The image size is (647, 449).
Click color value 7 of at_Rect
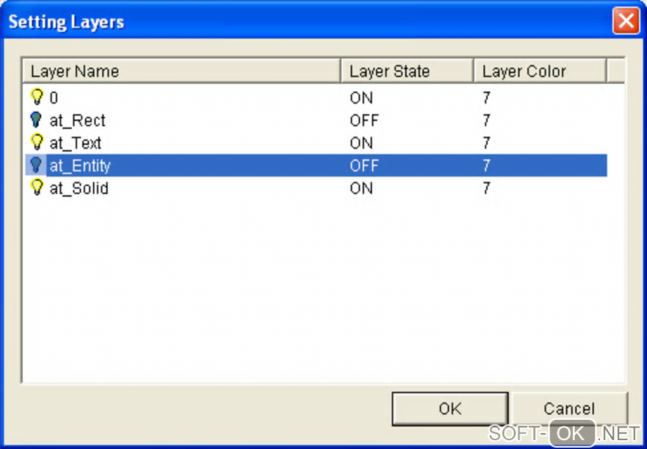487,120
